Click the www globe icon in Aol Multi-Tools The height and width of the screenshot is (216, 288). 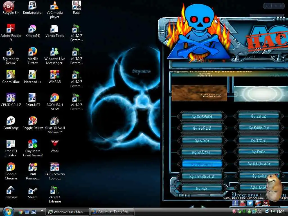click(x=258, y=203)
